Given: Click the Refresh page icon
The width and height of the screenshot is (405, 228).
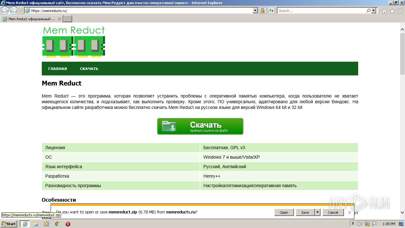Looking at the screenshot, I should click(271, 10).
